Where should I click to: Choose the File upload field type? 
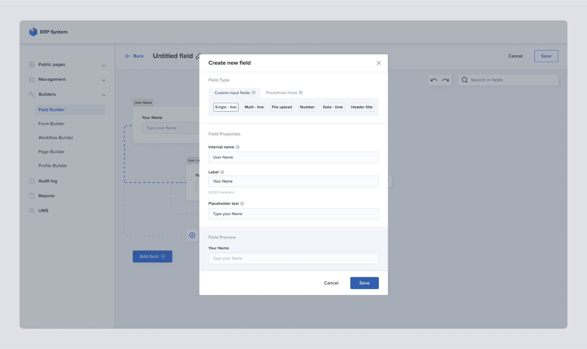tap(282, 107)
